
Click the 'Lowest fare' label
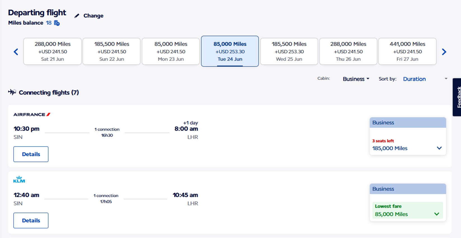click(388, 206)
